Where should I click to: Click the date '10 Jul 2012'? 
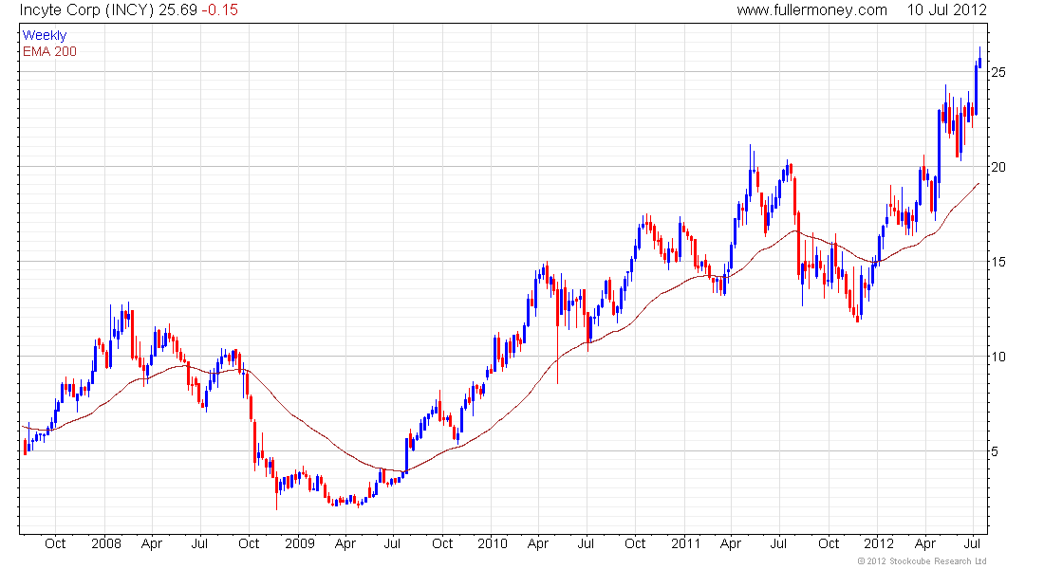pos(947,10)
